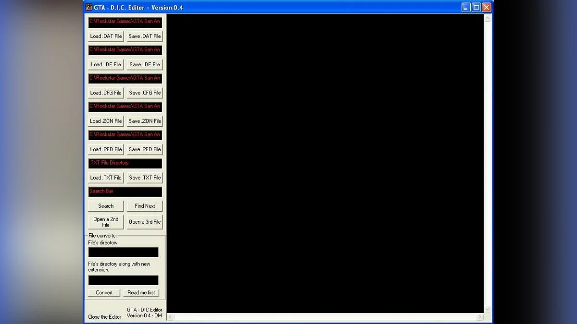Open a 2nd File
The image size is (577, 324).
click(x=106, y=222)
